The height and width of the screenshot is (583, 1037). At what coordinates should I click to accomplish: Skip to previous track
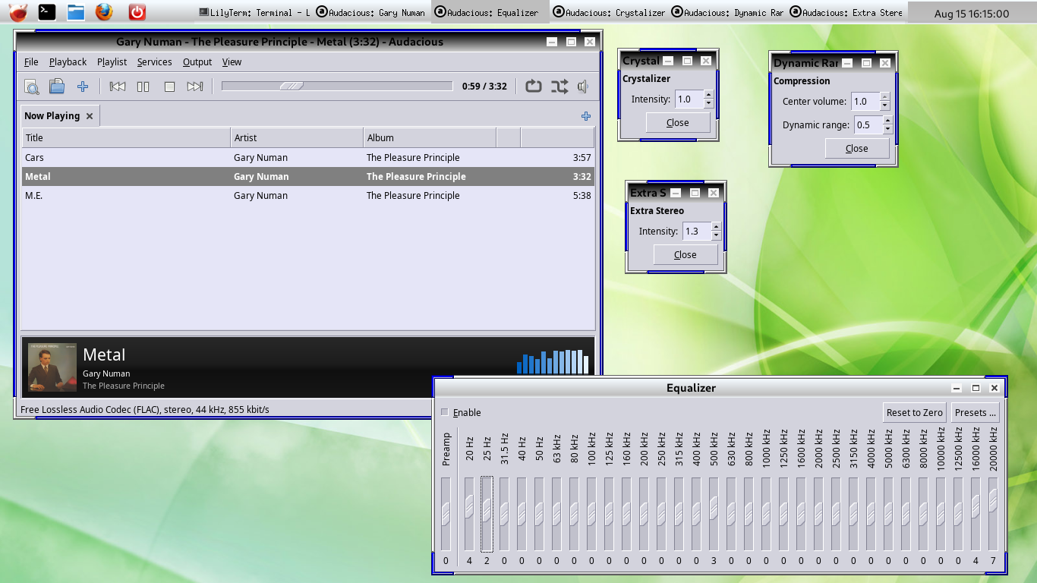(118, 87)
